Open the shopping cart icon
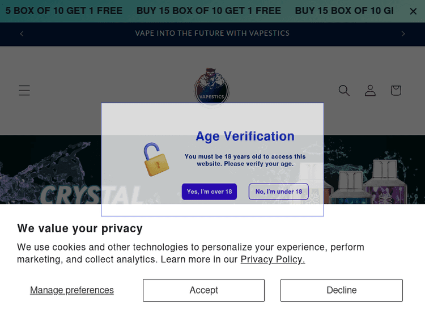Image resolution: width=425 pixels, height=319 pixels. click(x=396, y=91)
